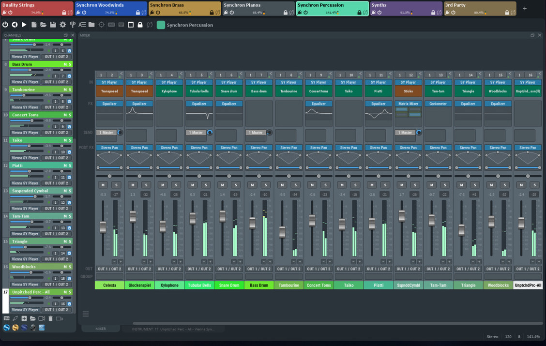Select the Tam-Tam channel name label at the mixer bottom
The height and width of the screenshot is (346, 546).
click(x=438, y=286)
